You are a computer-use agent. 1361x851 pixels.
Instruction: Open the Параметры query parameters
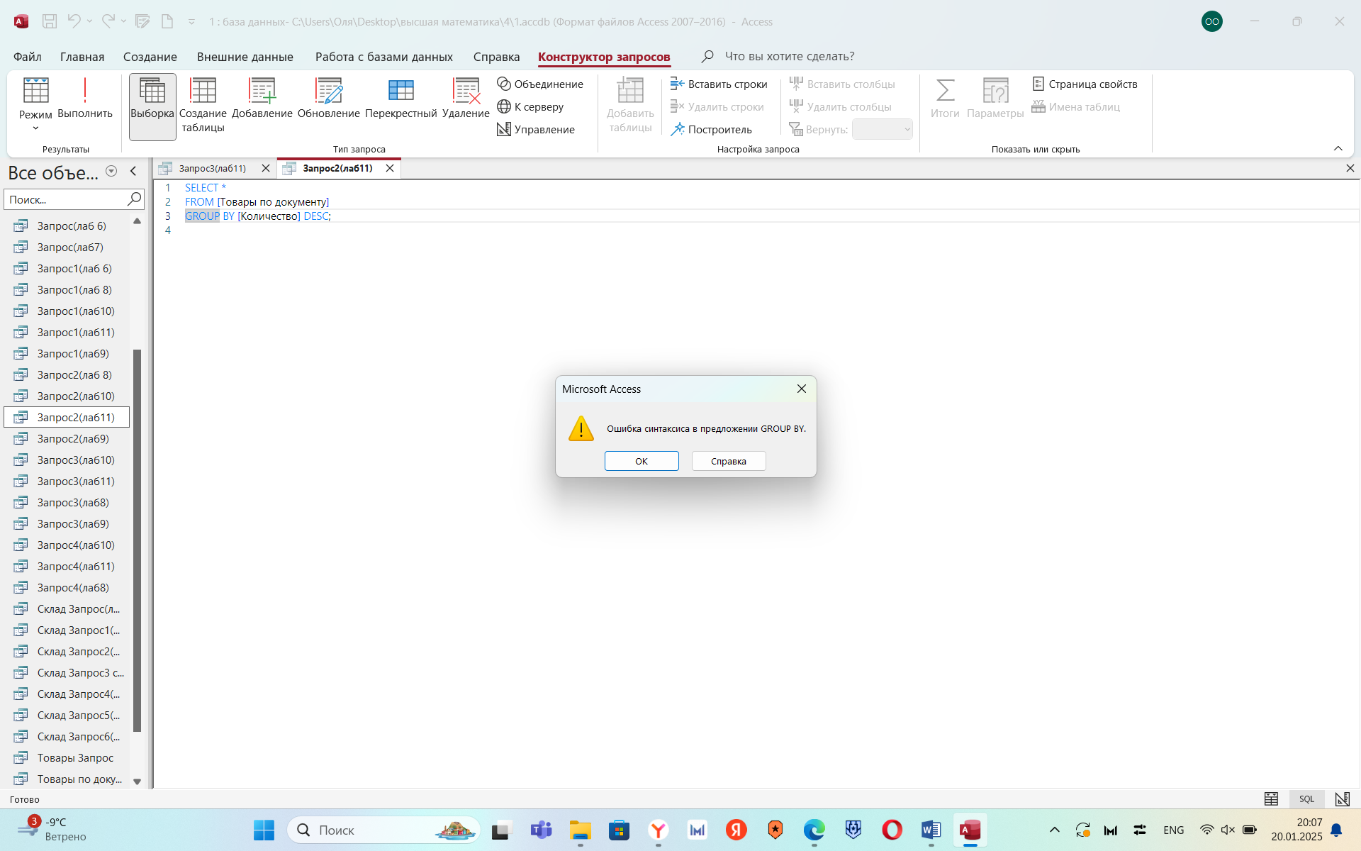click(995, 99)
